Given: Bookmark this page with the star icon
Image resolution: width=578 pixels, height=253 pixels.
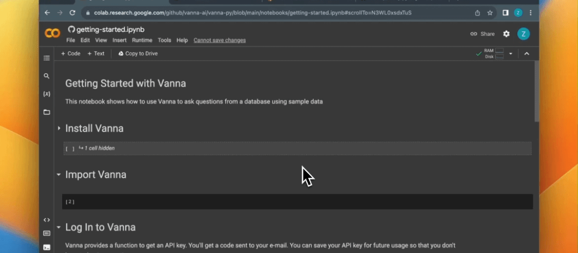Looking at the screenshot, I should point(490,13).
